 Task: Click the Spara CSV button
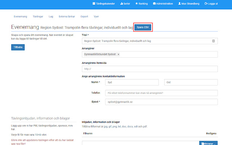pyautogui.click(x=143, y=27)
